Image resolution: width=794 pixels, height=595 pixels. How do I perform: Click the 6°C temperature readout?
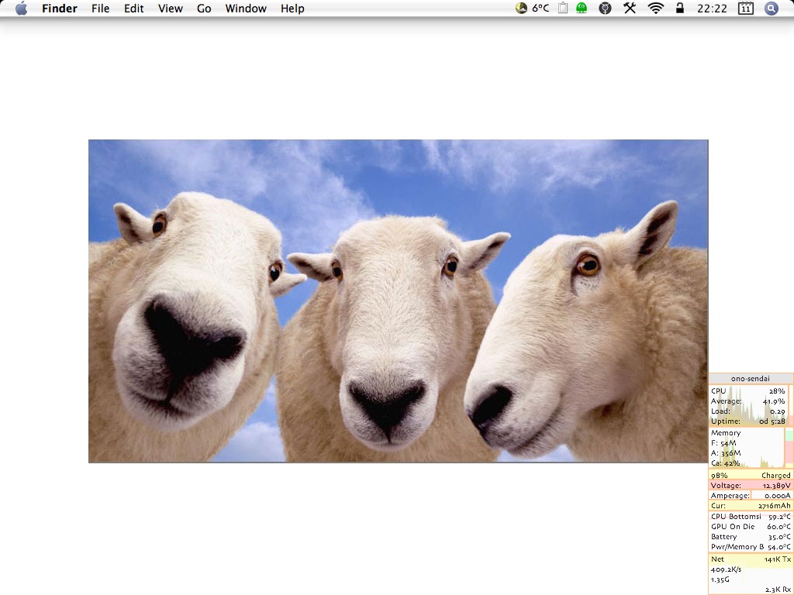[x=540, y=8]
